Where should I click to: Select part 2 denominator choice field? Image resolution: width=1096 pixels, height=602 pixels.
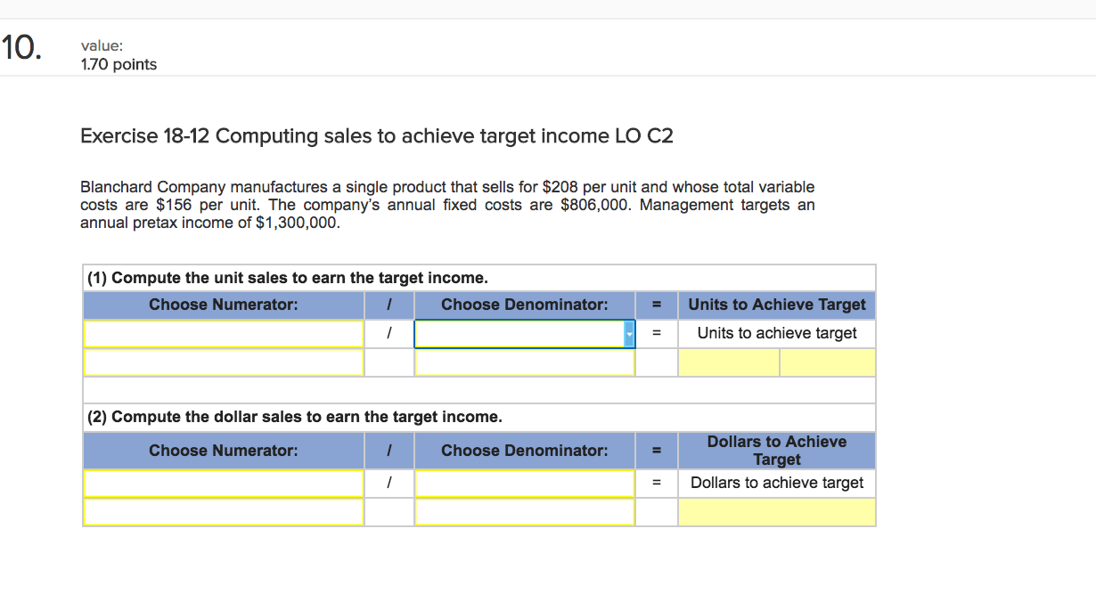(524, 484)
